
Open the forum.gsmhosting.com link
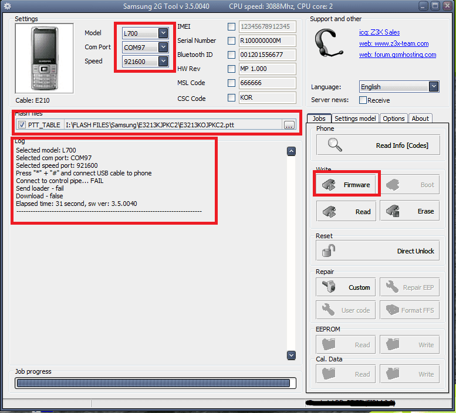(x=397, y=55)
